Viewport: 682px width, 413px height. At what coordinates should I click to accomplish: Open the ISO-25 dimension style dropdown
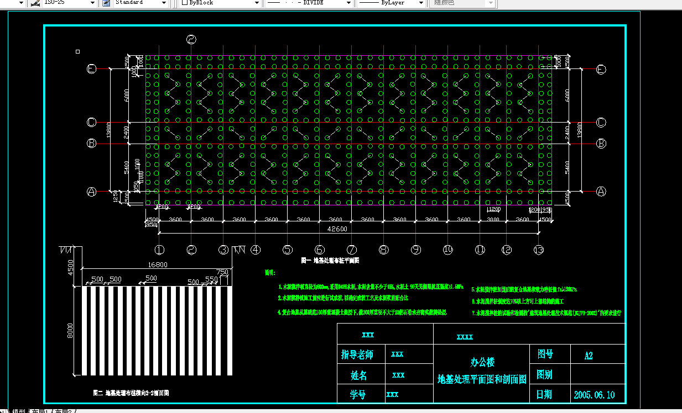click(x=92, y=3)
